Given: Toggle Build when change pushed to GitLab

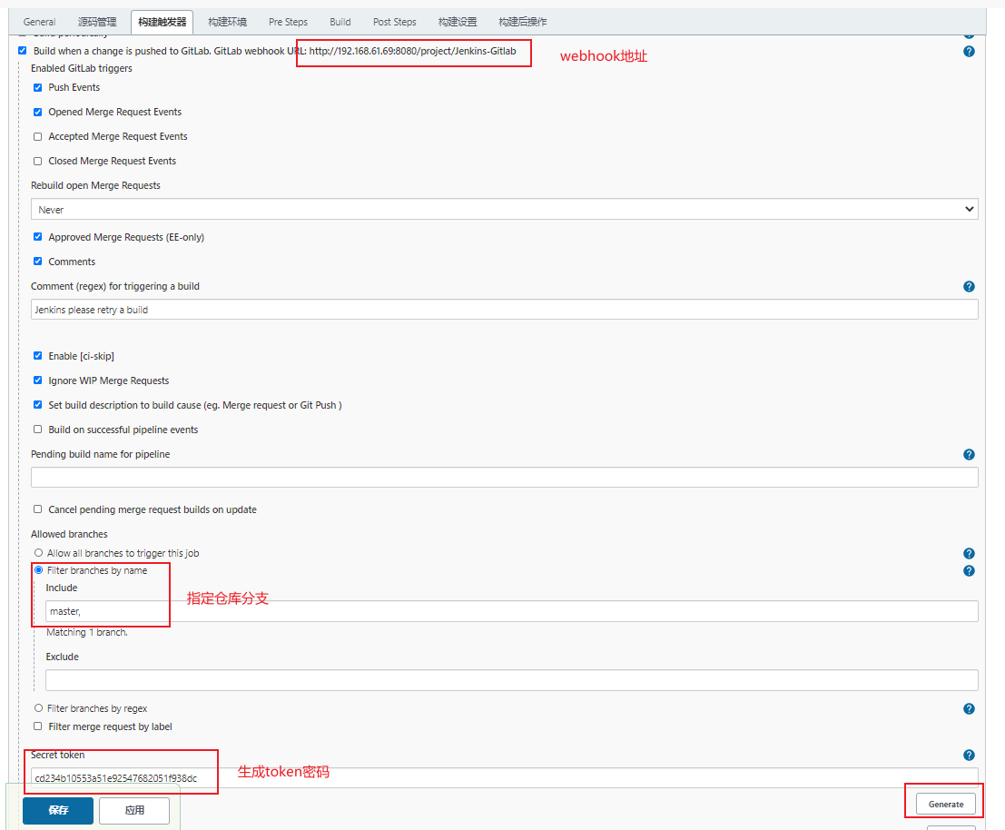Looking at the screenshot, I should point(23,51).
